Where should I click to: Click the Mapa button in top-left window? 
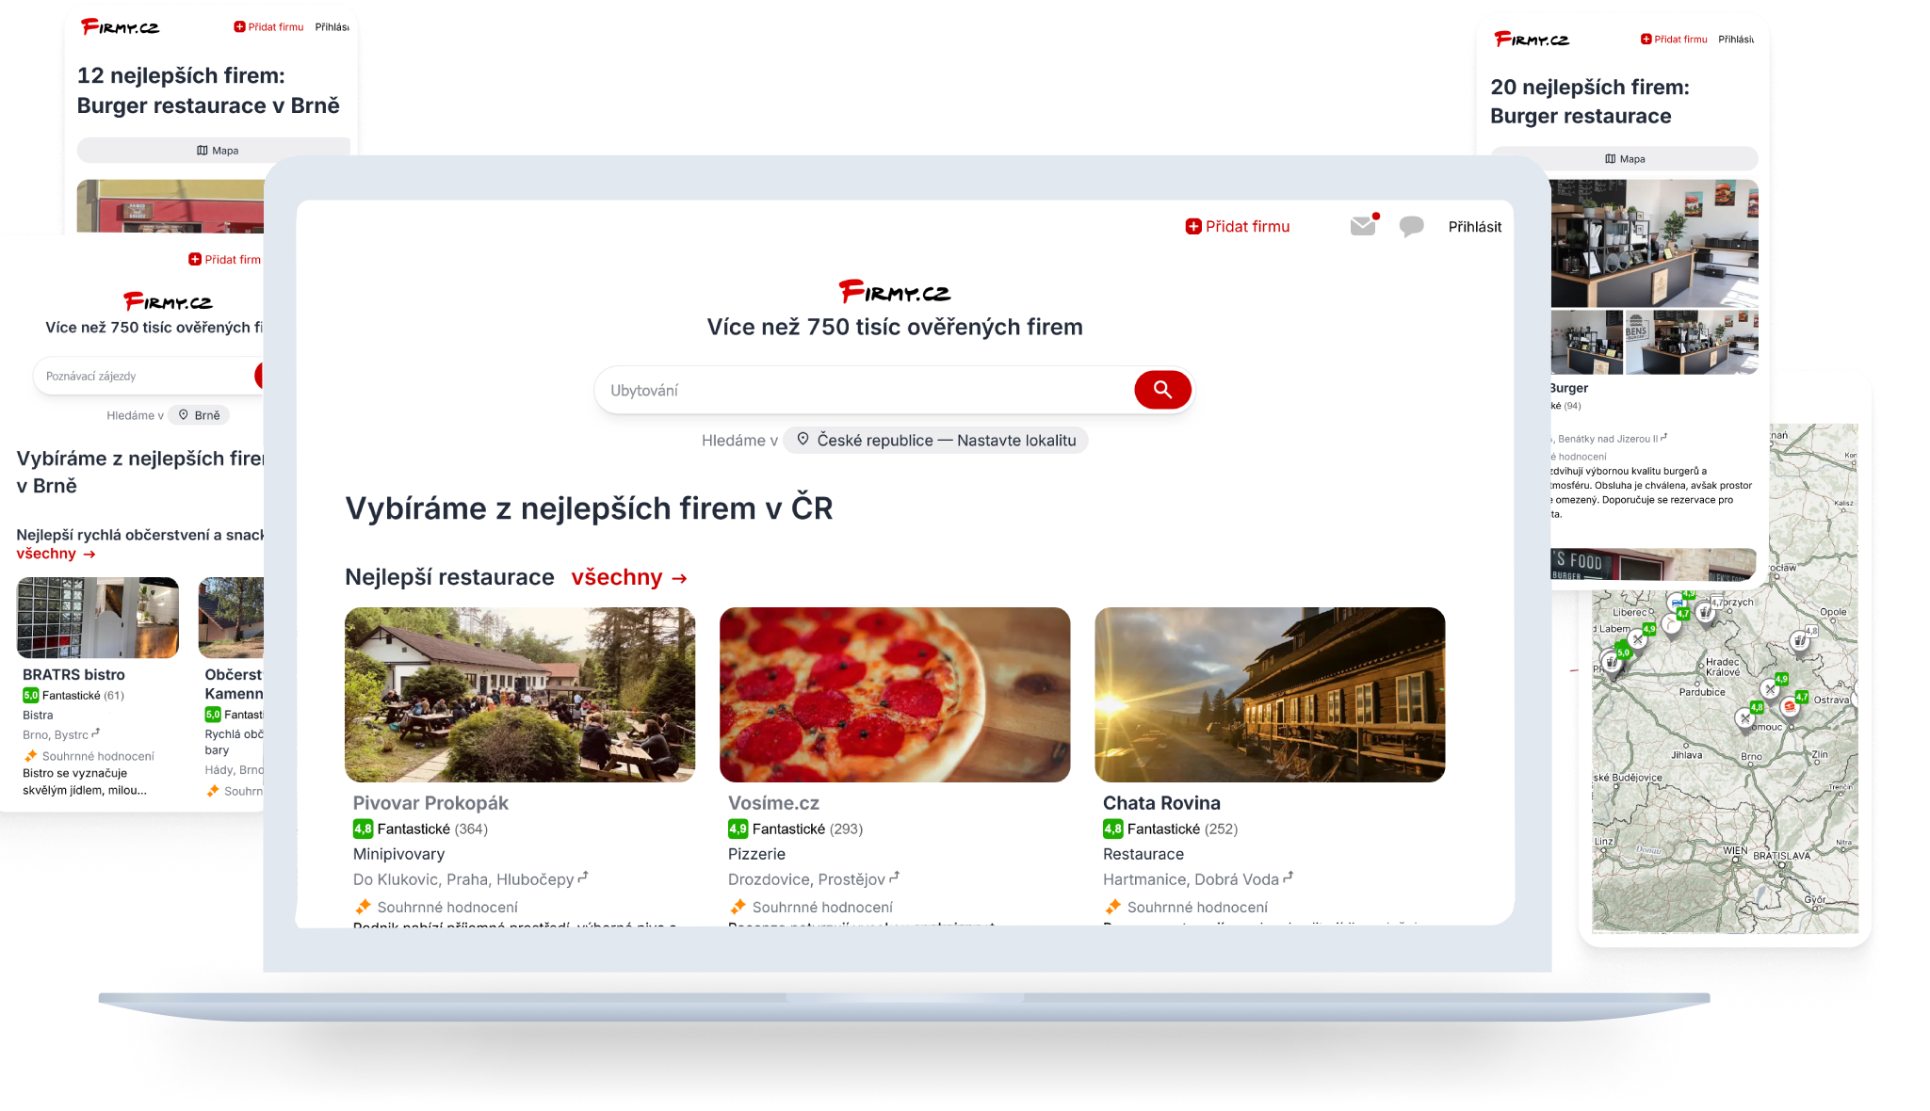coord(213,151)
